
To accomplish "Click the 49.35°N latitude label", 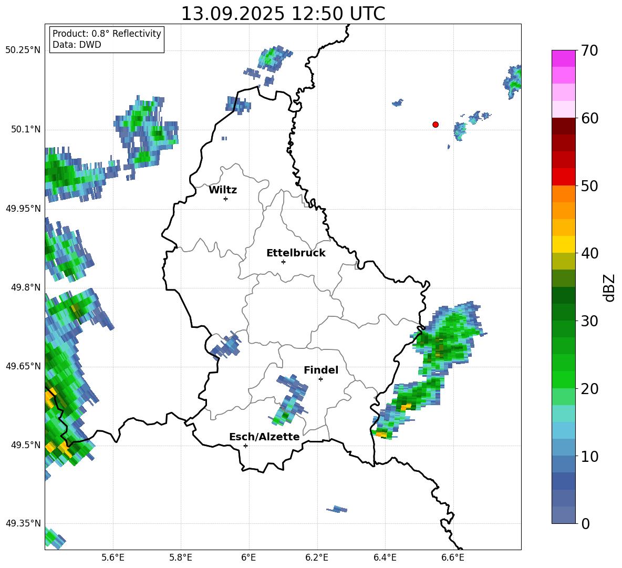I will (23, 523).
